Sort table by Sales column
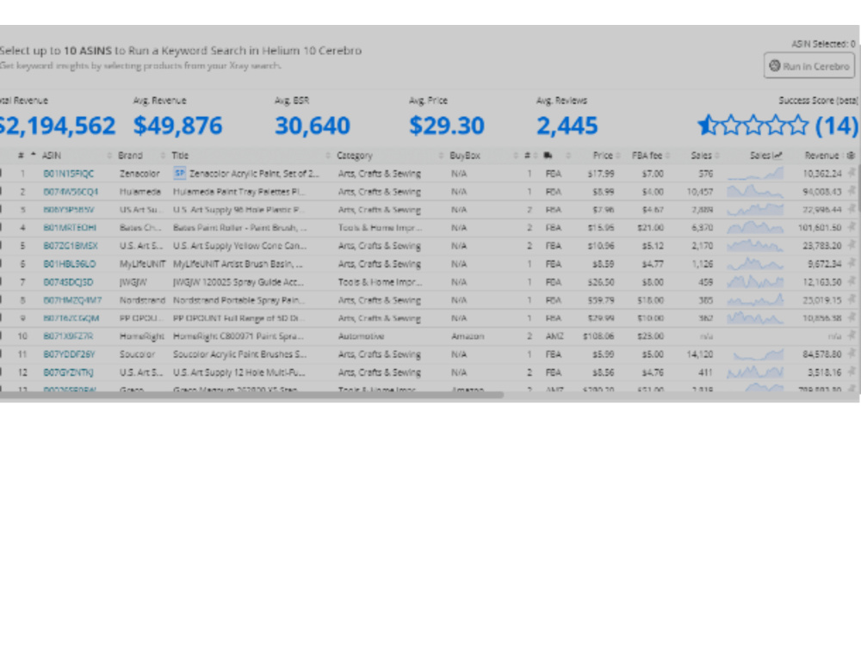Image resolution: width=861 pixels, height=645 pixels. pyautogui.click(x=701, y=156)
